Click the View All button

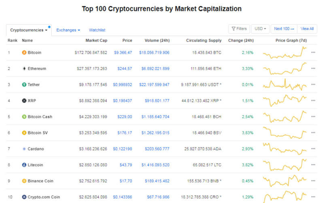point(306,29)
